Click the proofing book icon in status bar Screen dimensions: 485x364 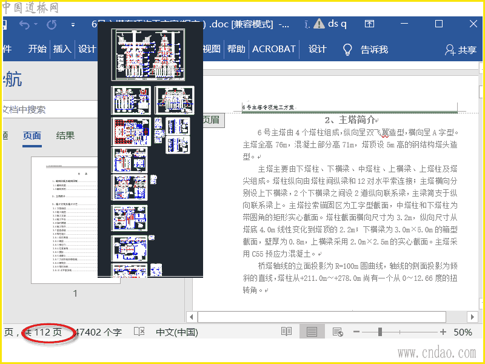pos(139,332)
